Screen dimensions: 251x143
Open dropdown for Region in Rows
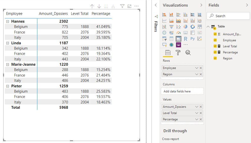coord(197,74)
